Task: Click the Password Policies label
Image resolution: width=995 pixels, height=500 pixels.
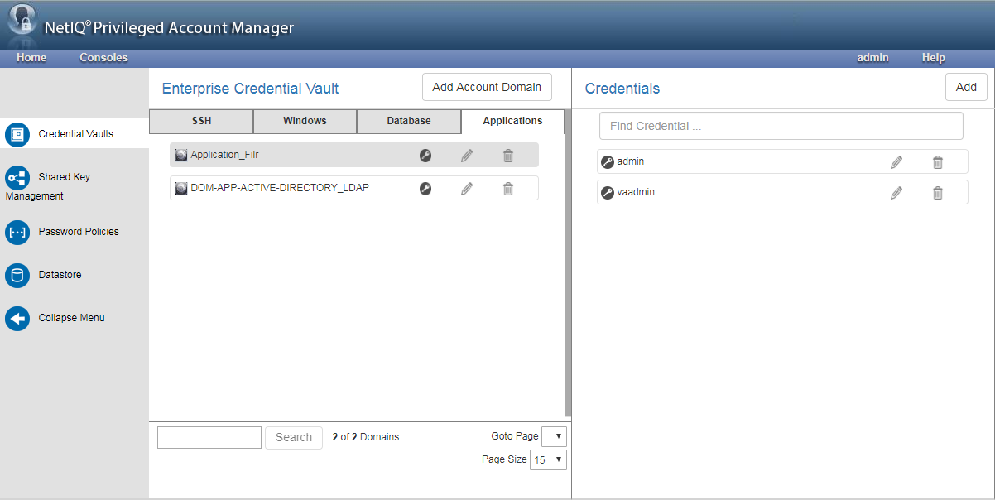Action: 79,232
